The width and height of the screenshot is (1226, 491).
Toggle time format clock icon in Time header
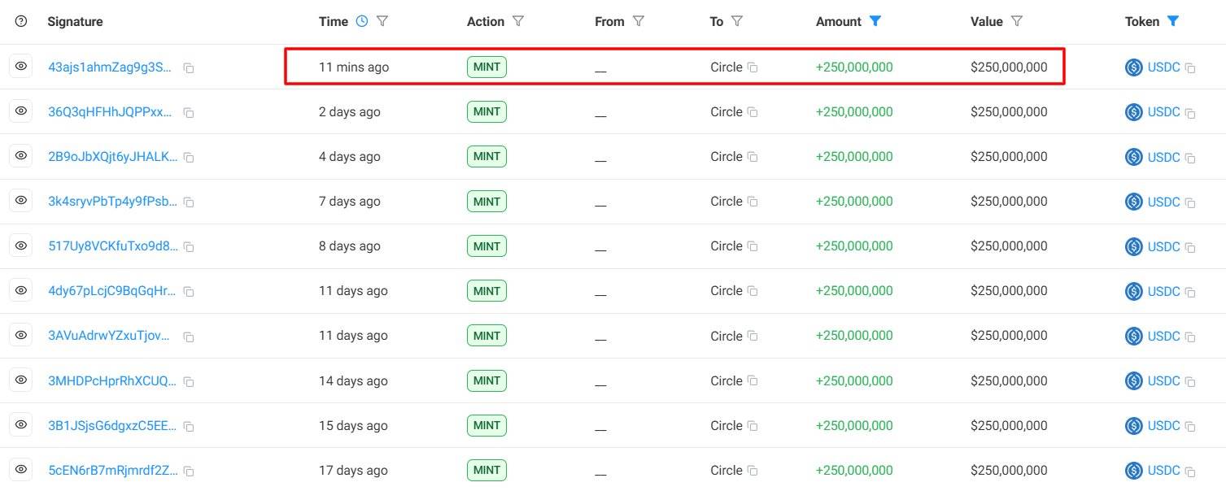tap(362, 22)
